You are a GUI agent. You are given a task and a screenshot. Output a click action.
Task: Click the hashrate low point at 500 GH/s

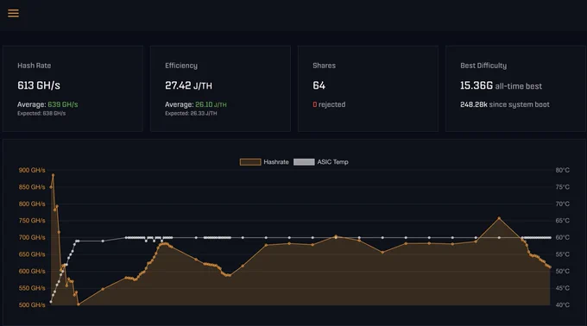coord(79,304)
